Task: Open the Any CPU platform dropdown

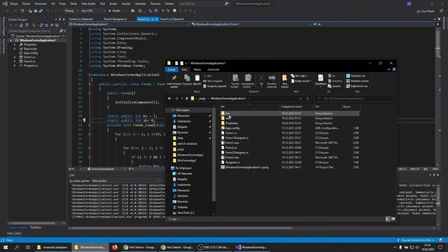Action: 93,11
